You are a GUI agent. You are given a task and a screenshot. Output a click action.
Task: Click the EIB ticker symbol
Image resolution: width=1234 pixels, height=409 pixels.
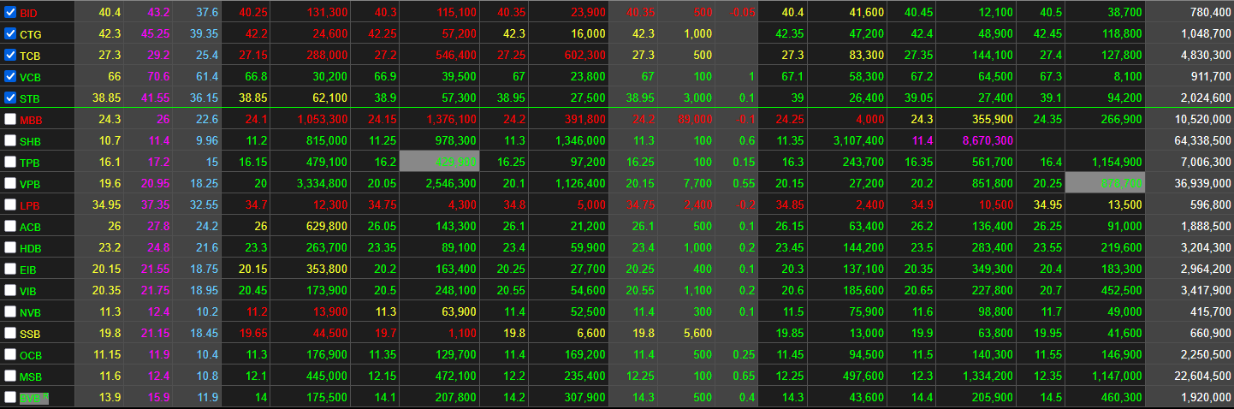pos(28,270)
